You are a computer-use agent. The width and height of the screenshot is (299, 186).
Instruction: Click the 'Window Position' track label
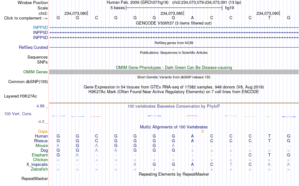point(33,3)
